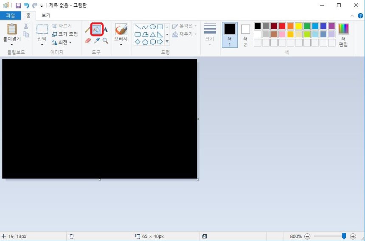
Task: Pick the white color swatch
Action: coord(258,34)
